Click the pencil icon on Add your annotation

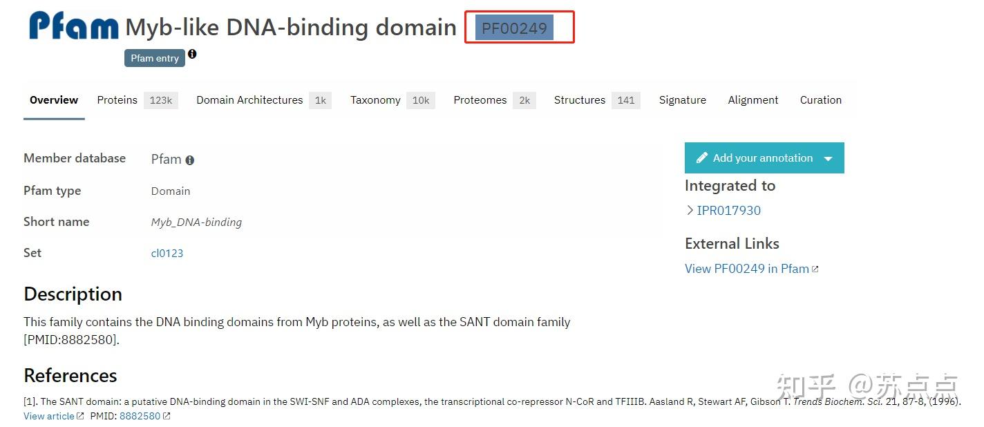(x=701, y=158)
